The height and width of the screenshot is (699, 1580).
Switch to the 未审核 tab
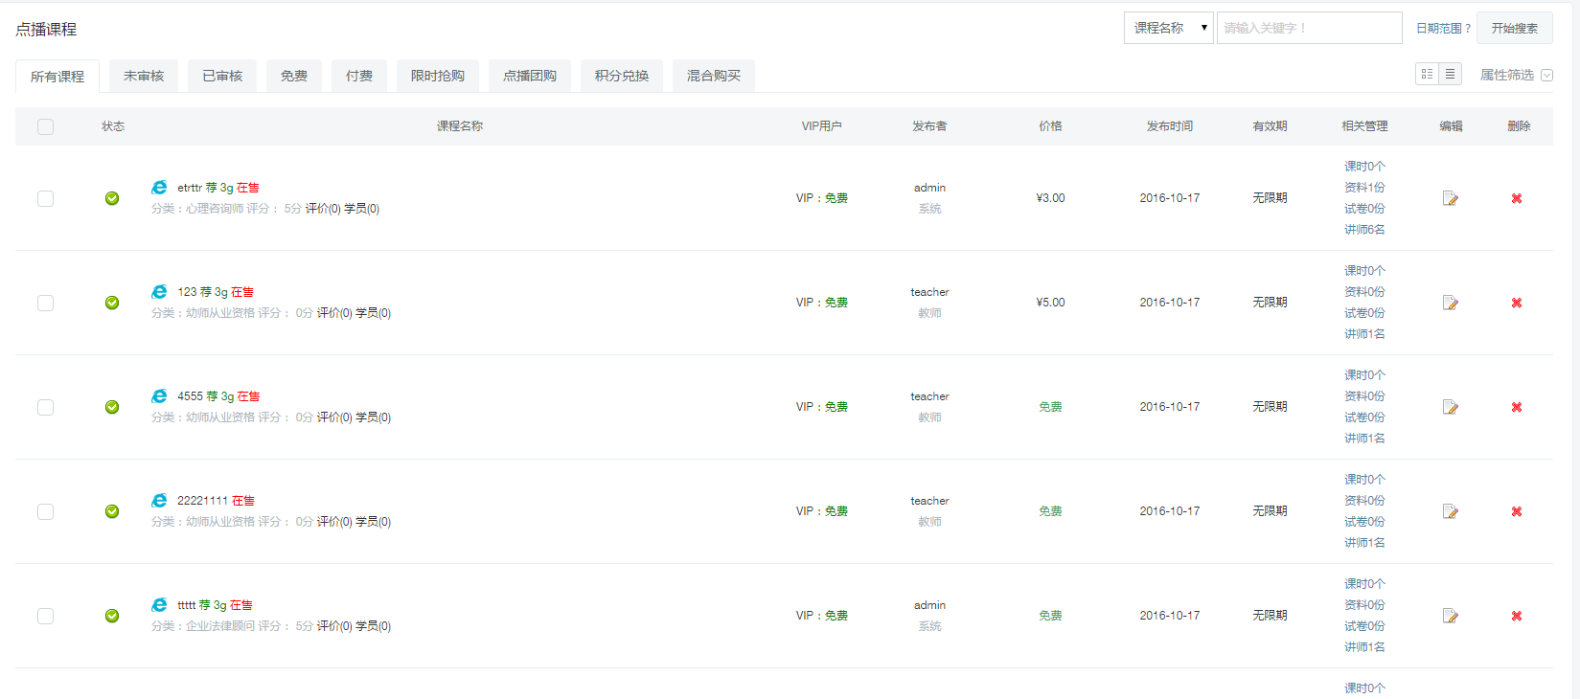[144, 76]
